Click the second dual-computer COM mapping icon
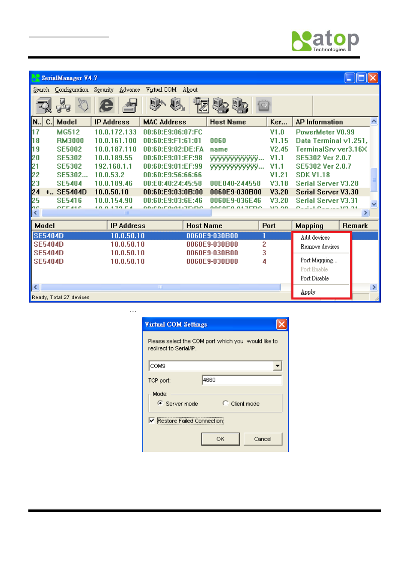The height and width of the screenshot is (581, 410). (240, 105)
